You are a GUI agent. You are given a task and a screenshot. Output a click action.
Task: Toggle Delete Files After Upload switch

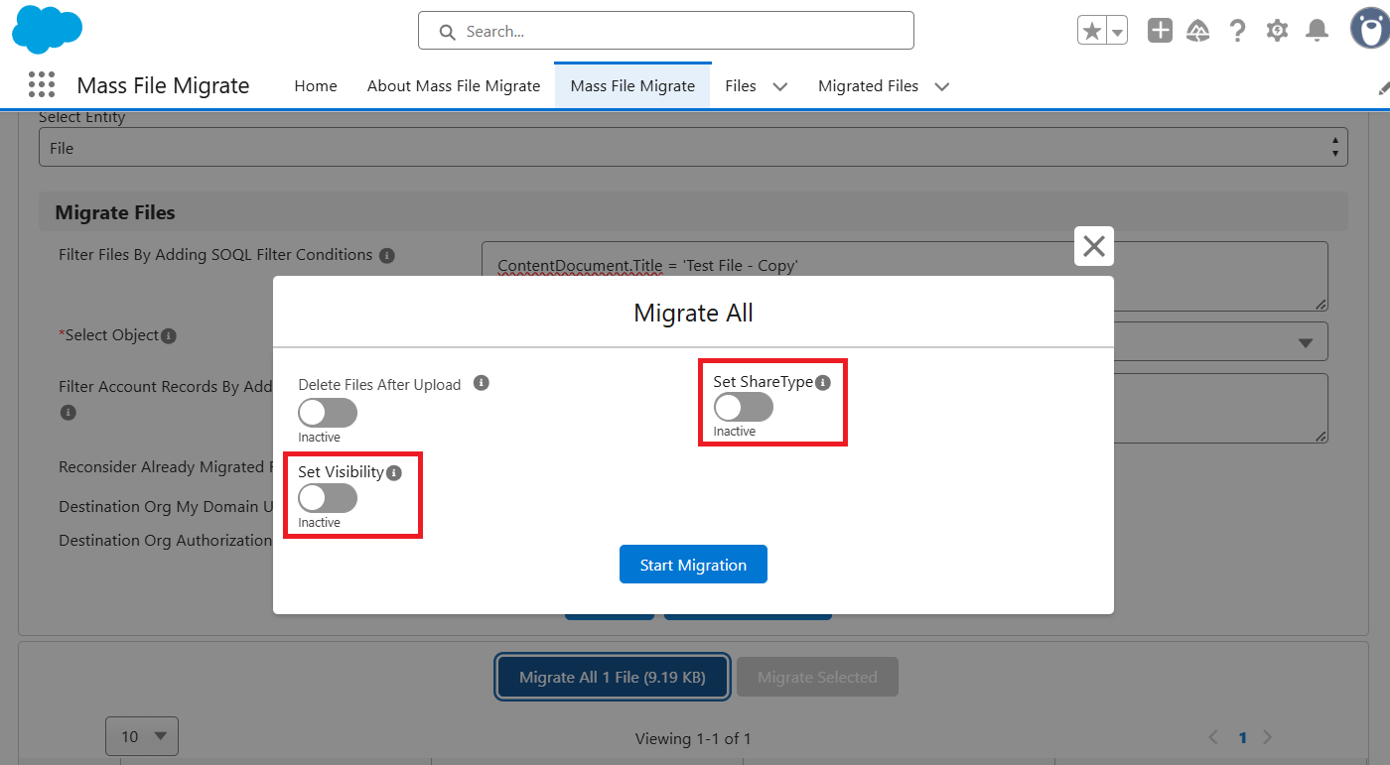328,413
